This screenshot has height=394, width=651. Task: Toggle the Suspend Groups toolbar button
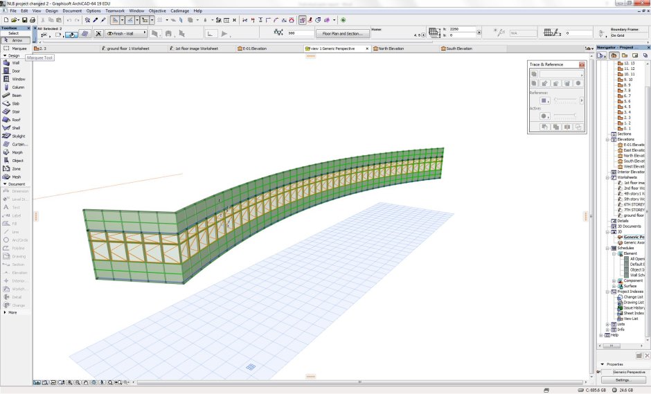click(302, 20)
